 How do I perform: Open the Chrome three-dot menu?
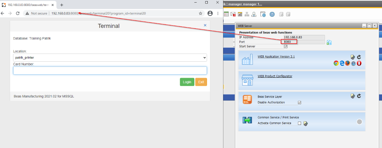tap(217, 13)
